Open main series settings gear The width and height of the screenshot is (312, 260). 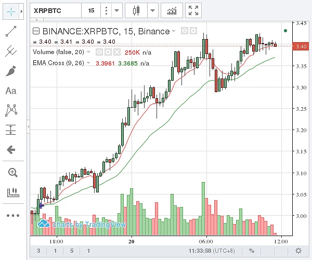click(193, 31)
